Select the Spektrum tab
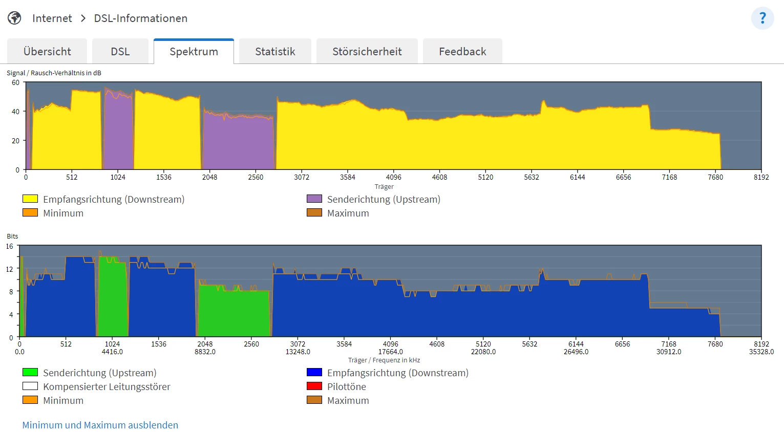This screenshot has width=784, height=432. point(194,52)
